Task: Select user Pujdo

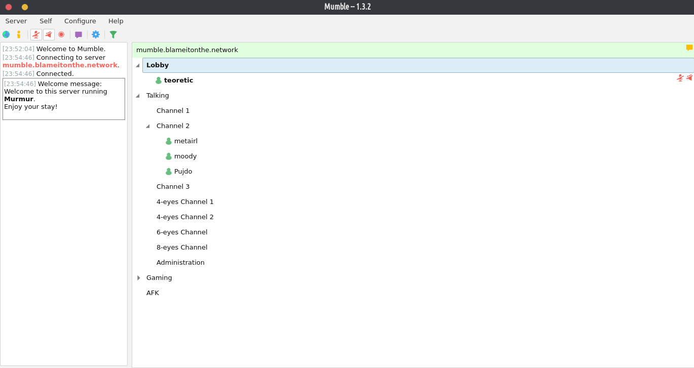Action: [x=183, y=172]
